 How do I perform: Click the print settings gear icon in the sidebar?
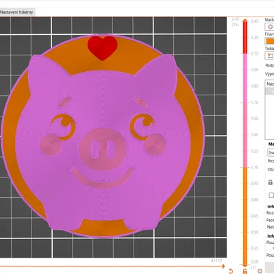coord(270,27)
